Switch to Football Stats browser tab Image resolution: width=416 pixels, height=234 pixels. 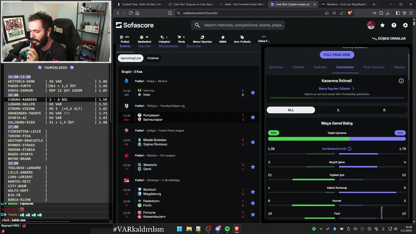[x=139, y=4]
